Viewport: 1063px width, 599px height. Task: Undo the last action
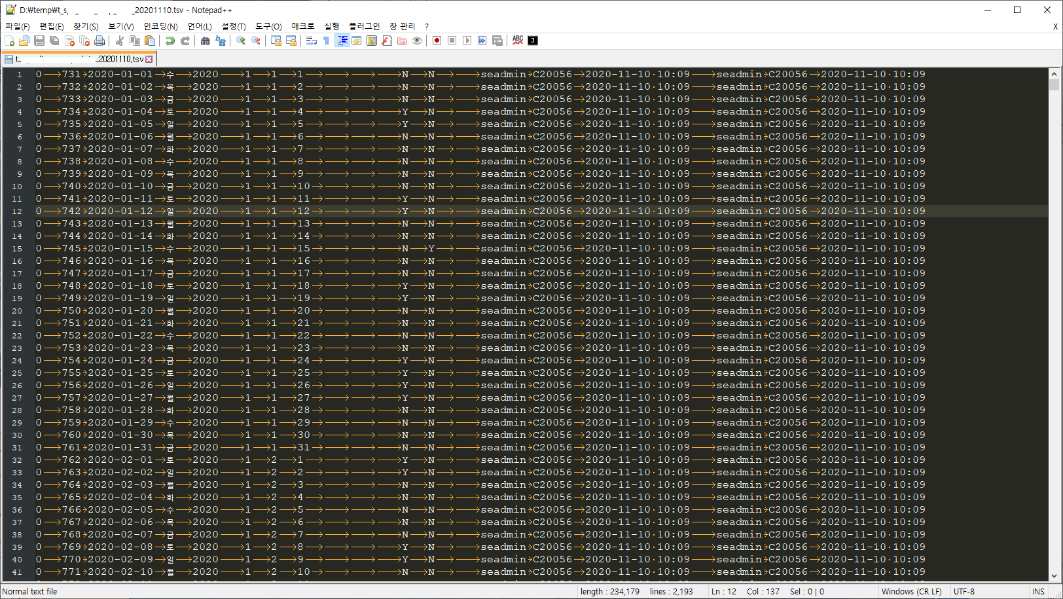click(x=170, y=41)
